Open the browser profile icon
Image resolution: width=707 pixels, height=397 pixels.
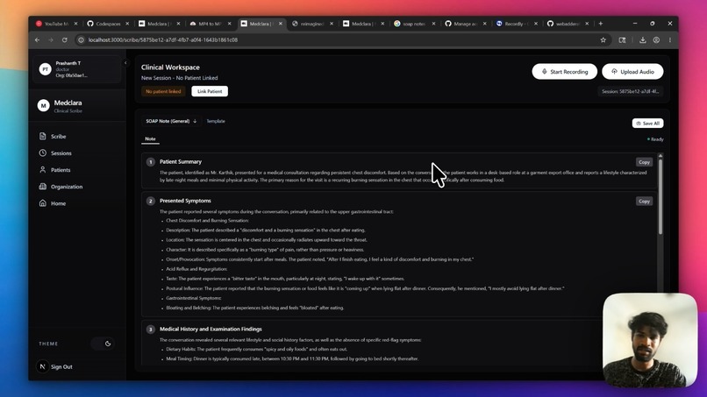coord(656,40)
